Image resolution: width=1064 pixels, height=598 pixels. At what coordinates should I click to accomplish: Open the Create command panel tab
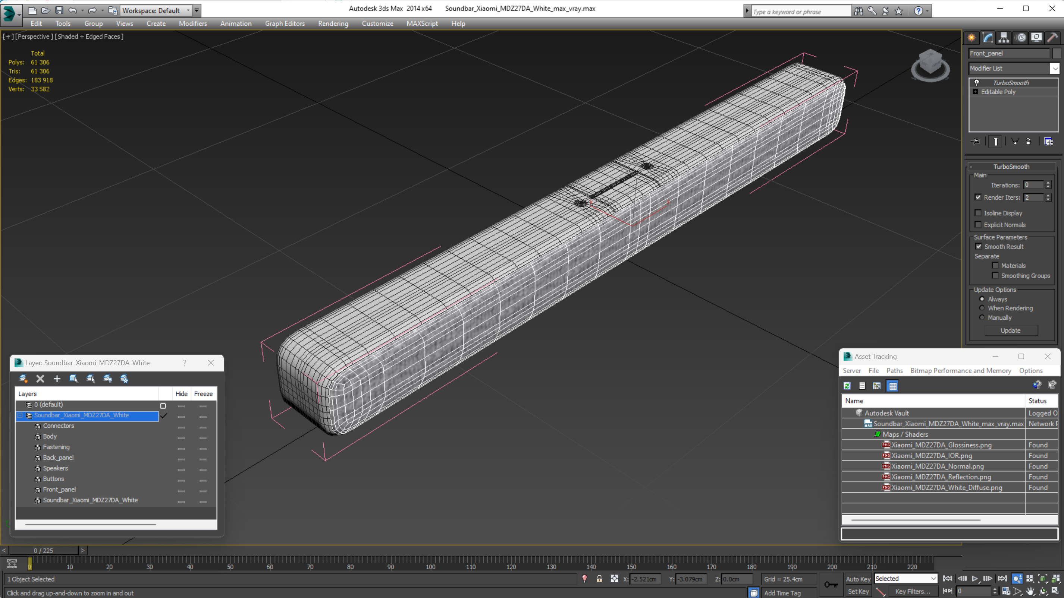tap(971, 38)
